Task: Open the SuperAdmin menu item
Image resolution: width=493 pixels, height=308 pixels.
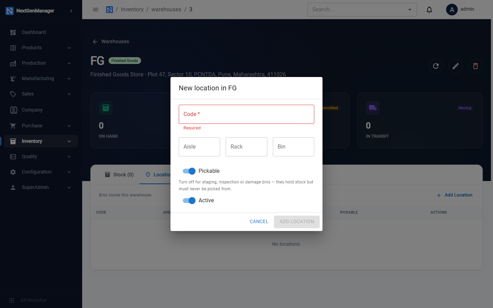Action: (x=41, y=188)
